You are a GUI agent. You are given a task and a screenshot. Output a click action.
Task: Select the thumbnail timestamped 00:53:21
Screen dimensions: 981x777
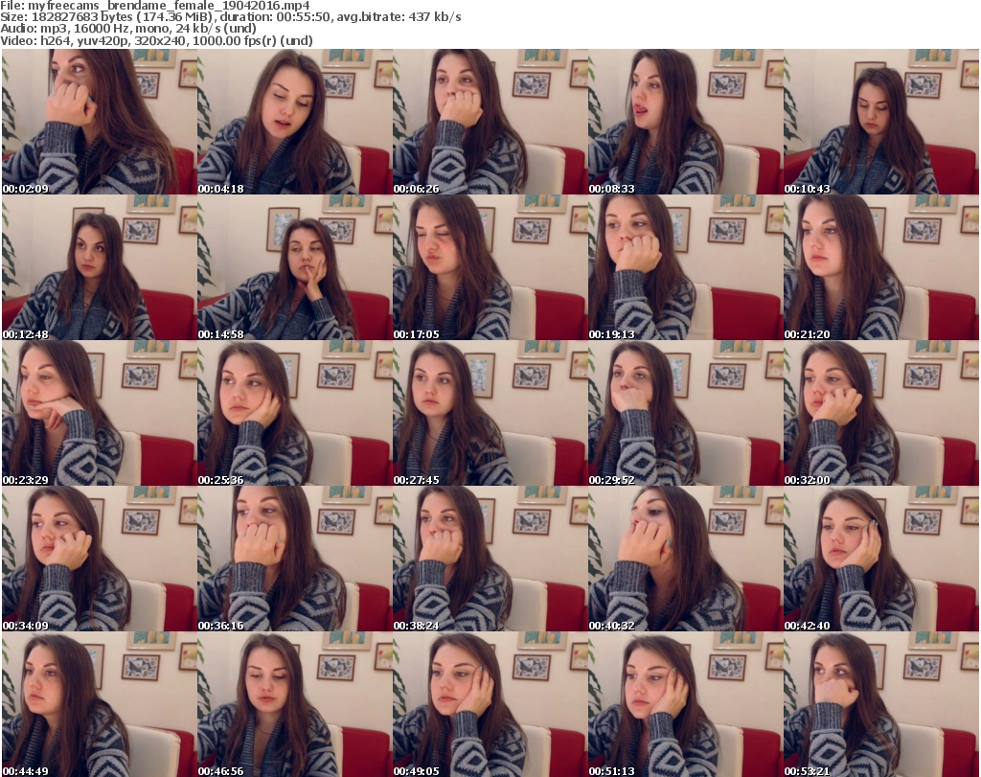click(x=881, y=704)
